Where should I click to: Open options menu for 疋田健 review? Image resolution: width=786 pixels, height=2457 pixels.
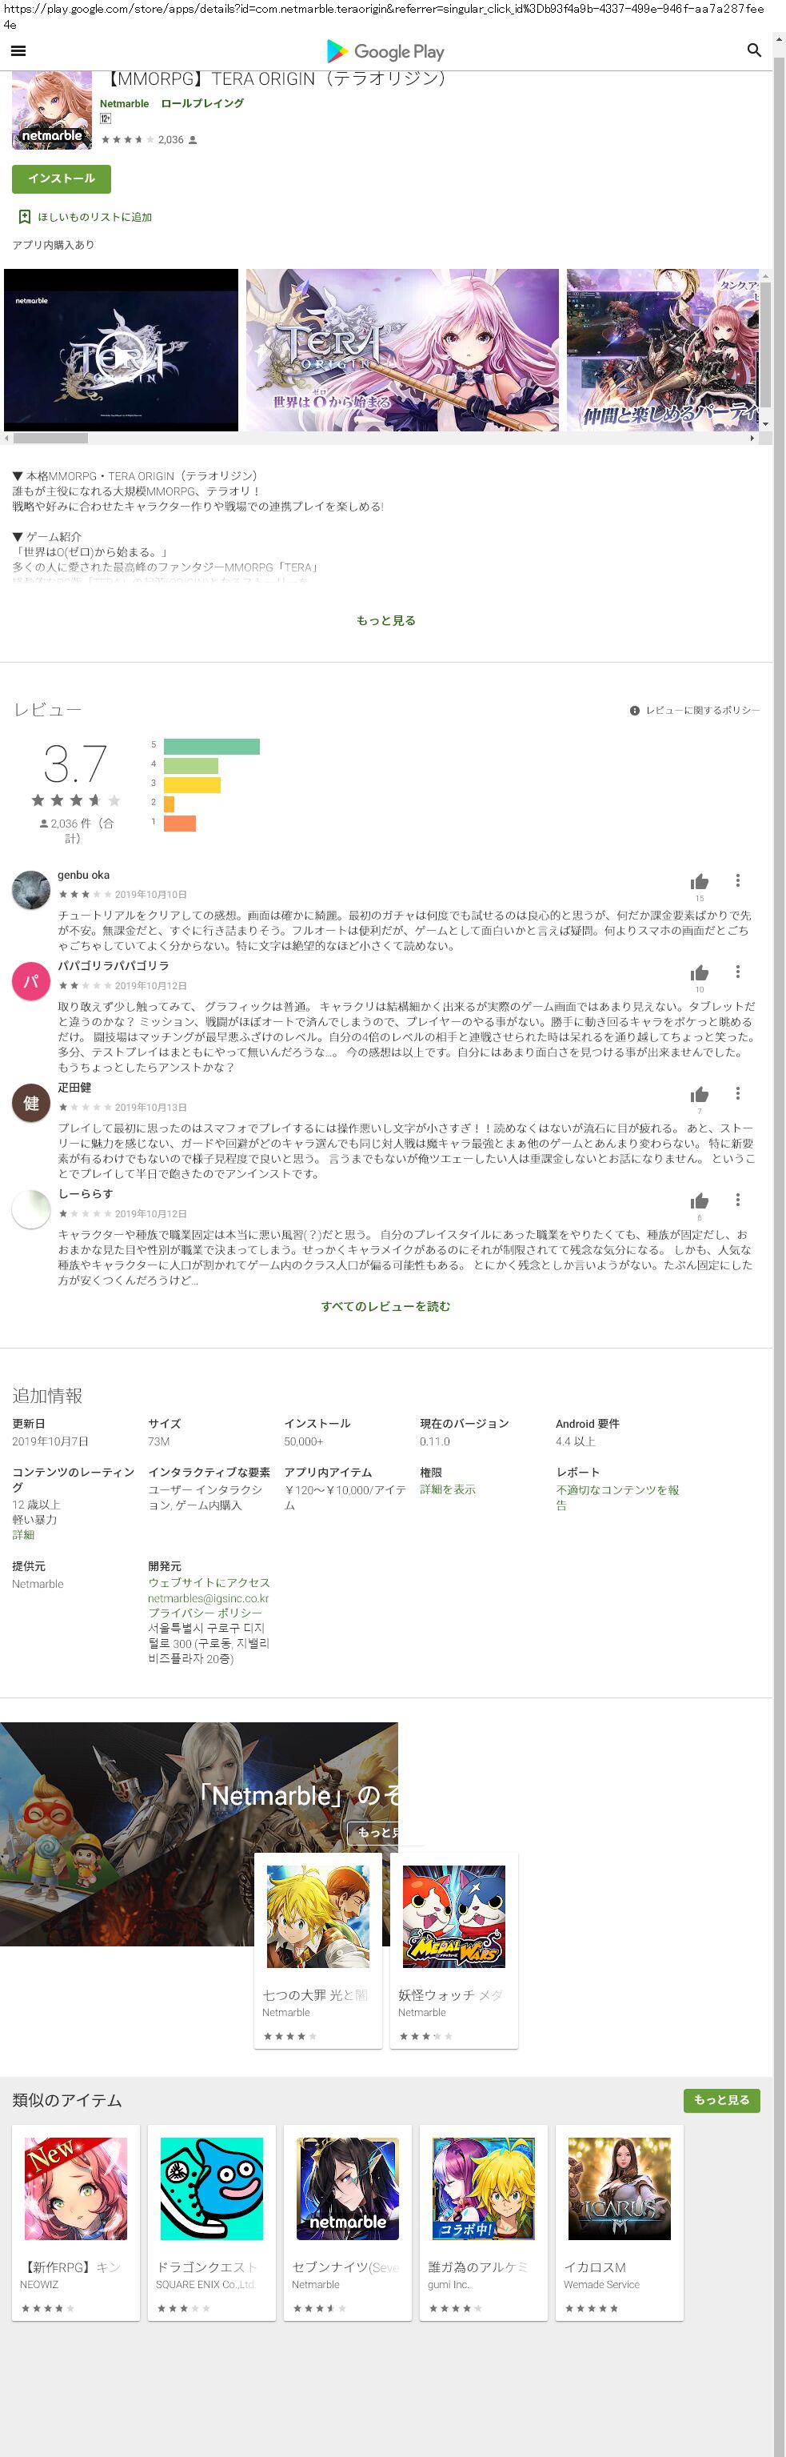[737, 1093]
